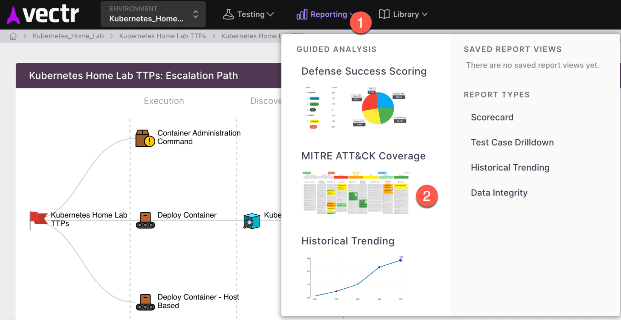
Task: Select the Deploy Container - Host Based icon
Action: [x=145, y=302]
